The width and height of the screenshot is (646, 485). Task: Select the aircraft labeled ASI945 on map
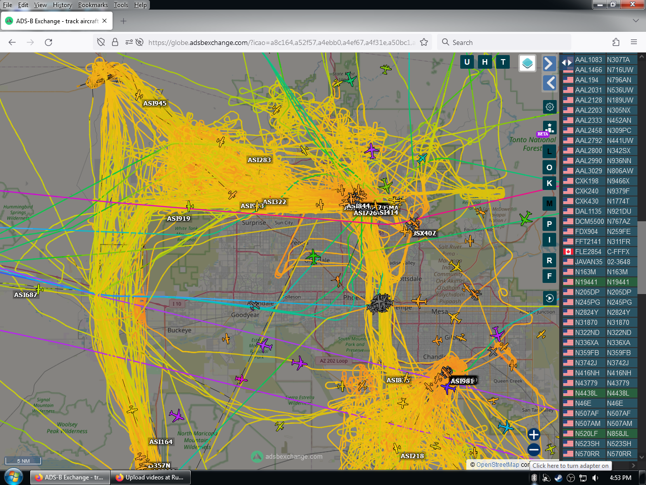coord(139,95)
